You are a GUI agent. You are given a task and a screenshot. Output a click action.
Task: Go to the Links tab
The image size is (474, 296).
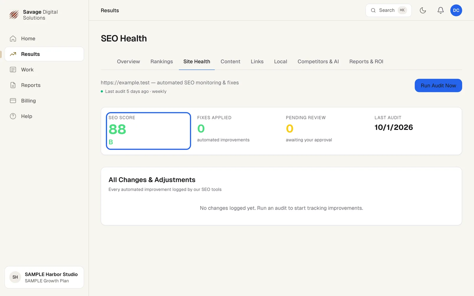[x=257, y=62]
